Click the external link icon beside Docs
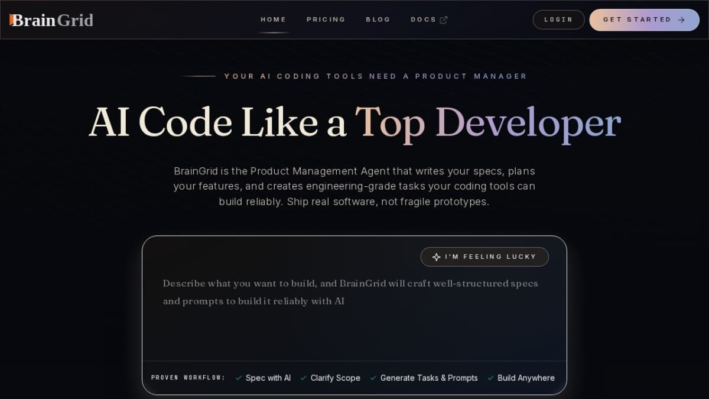The image size is (709, 399). coord(444,20)
